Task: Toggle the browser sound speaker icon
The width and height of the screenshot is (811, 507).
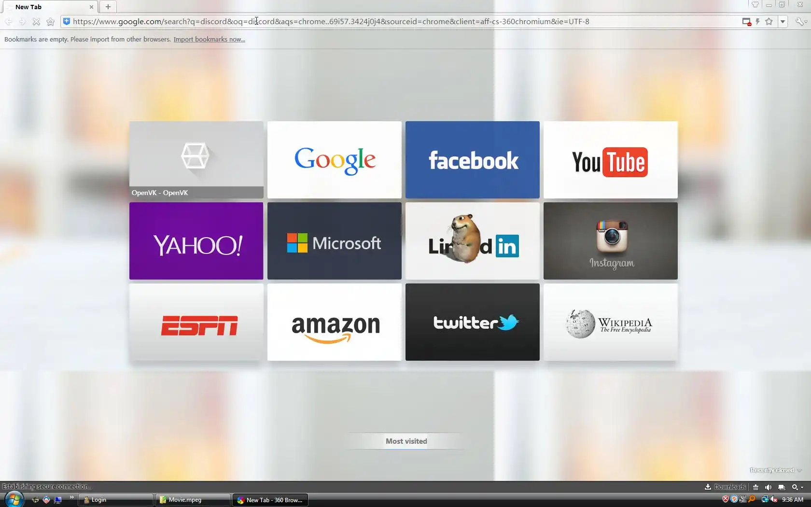Action: 769,487
